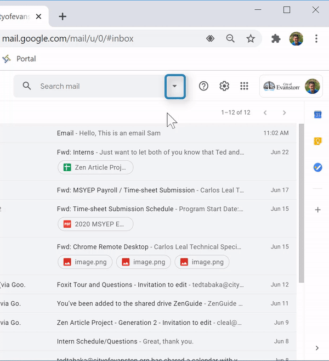The image size is (329, 361).
Task: Open Zen Article Proj attachment chip
Action: pos(95,167)
